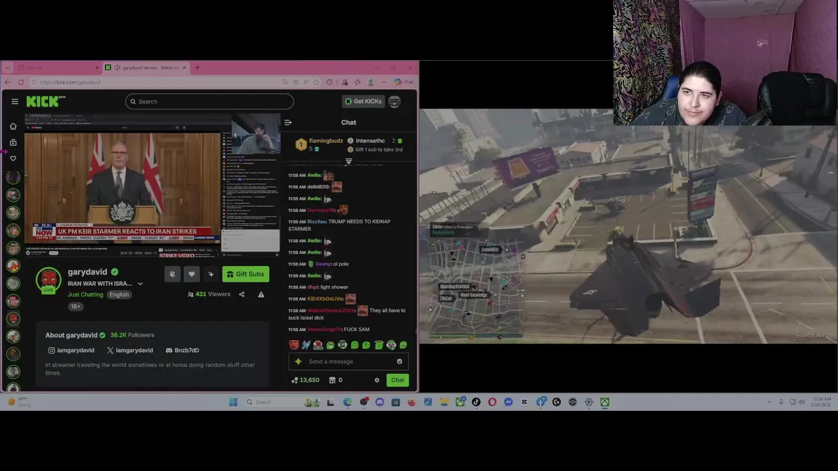
Task: Follow garydavid with the heart button
Action: click(x=192, y=274)
